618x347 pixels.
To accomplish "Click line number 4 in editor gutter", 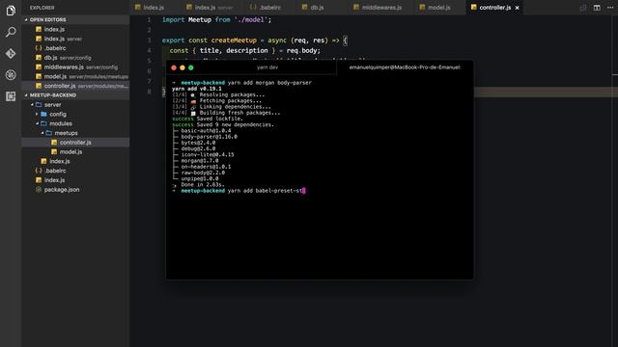I will tap(149, 50).
